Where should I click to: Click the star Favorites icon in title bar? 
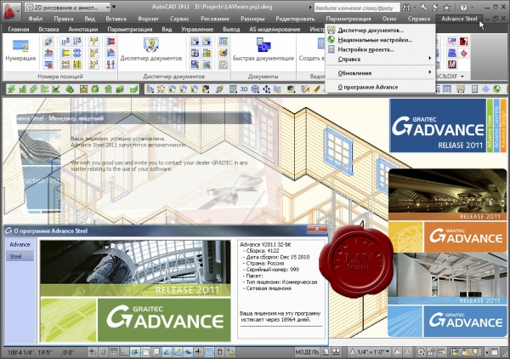[447, 7]
